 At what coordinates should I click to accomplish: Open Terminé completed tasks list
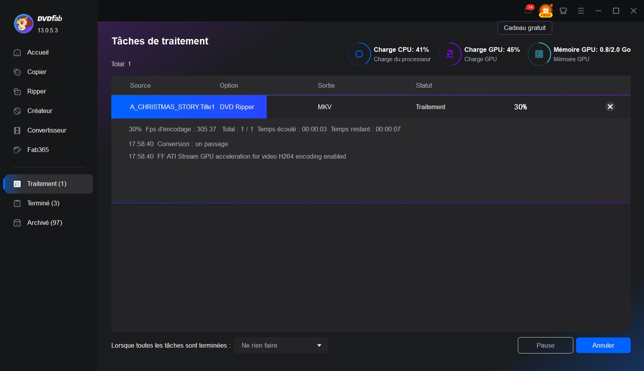tap(43, 203)
